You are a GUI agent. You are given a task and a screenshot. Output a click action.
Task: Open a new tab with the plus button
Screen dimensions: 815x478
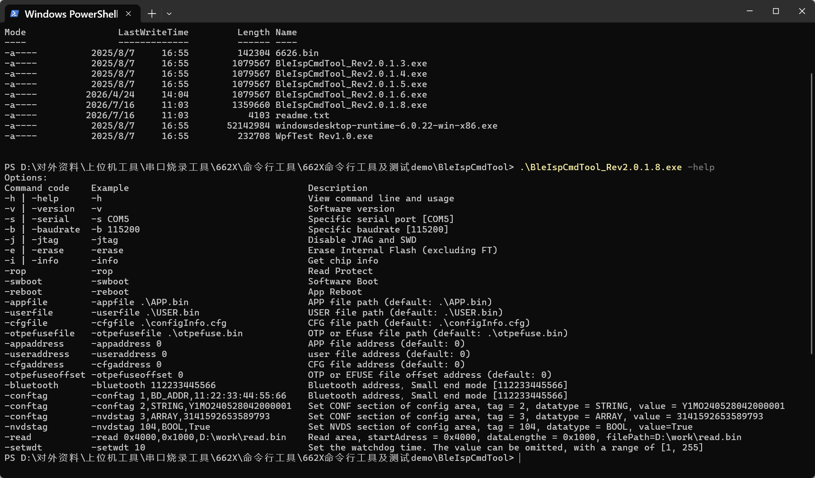[x=152, y=14]
